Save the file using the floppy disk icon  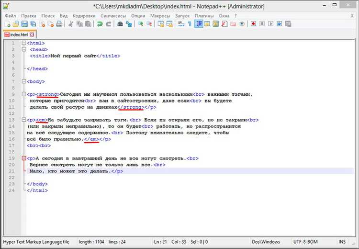coord(24,24)
